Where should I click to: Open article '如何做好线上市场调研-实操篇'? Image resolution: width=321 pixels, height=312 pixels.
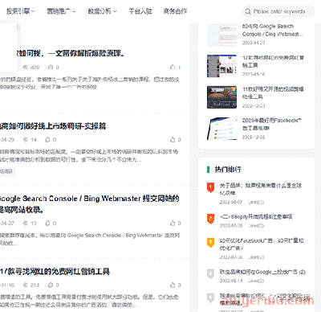[x=53, y=126]
